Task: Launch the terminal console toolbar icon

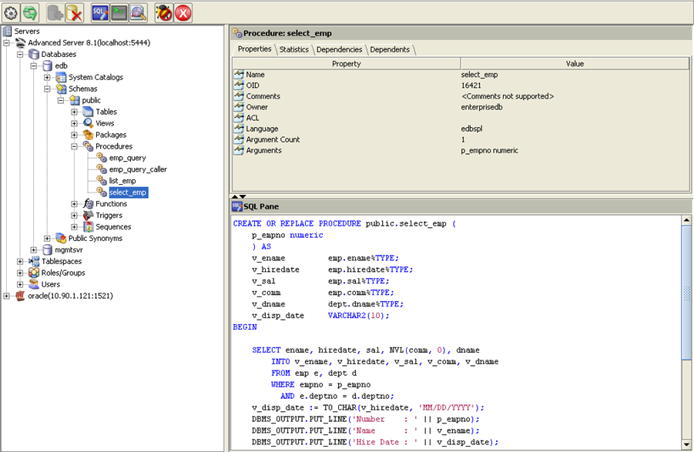Action: click(x=119, y=12)
